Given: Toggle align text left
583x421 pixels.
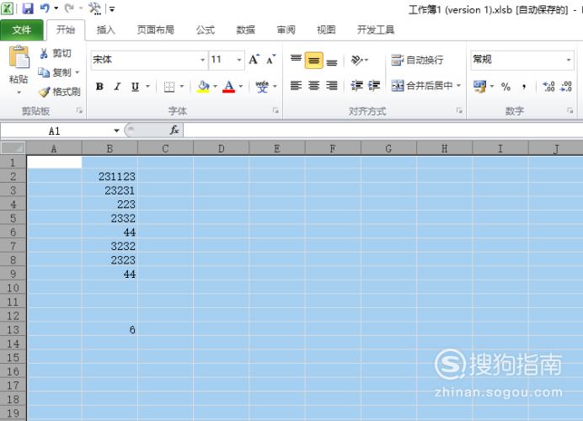Looking at the screenshot, I should [296, 86].
